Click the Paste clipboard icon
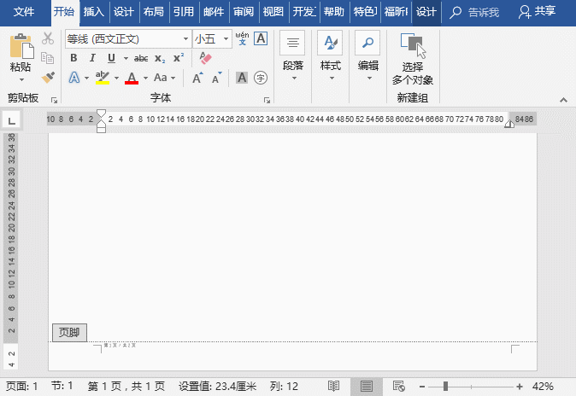576x396 pixels. click(x=21, y=46)
